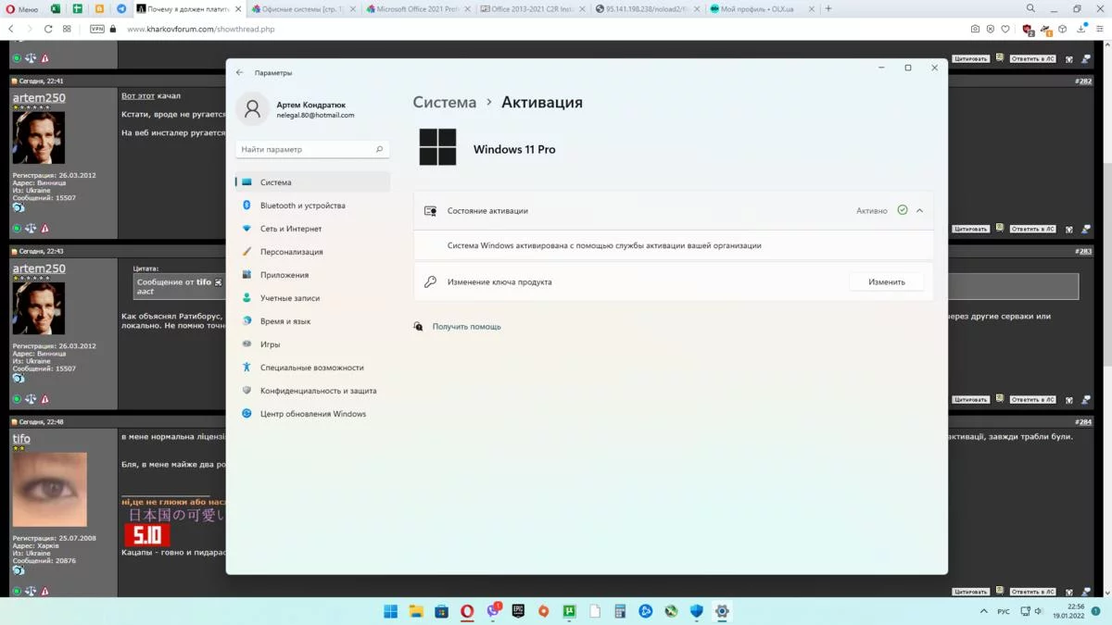Viewport: 1112px width, 625px height.
Task: Click the Вот этот link in post #282
Action: (138, 96)
